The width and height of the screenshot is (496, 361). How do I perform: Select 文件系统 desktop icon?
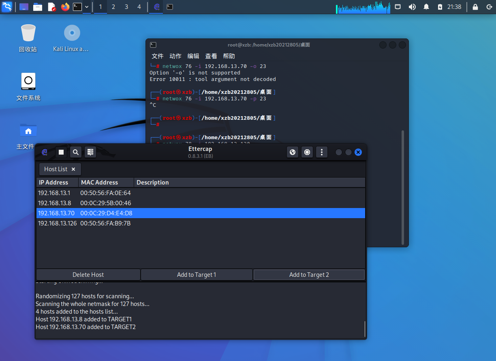[28, 87]
